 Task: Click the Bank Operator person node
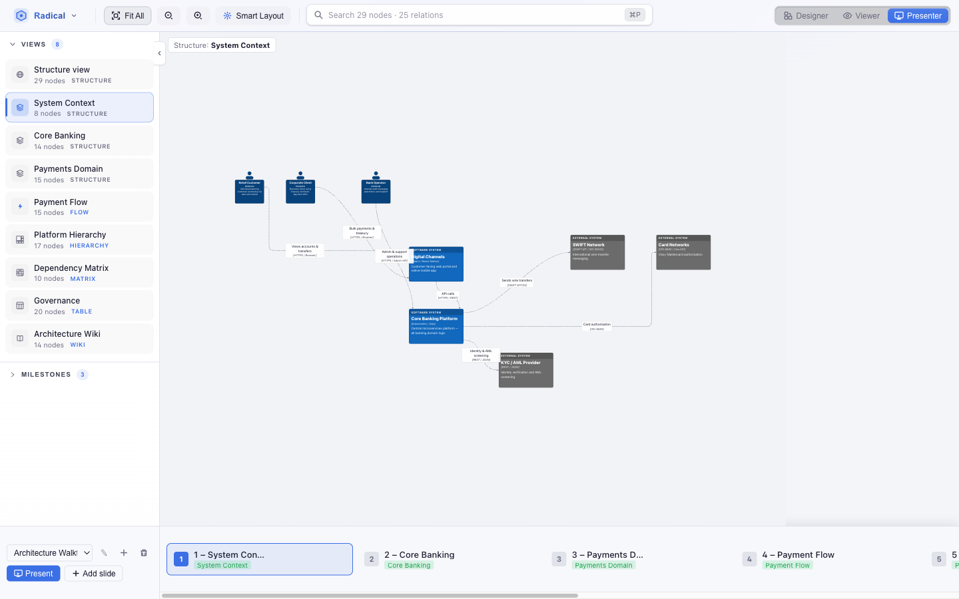point(376,188)
